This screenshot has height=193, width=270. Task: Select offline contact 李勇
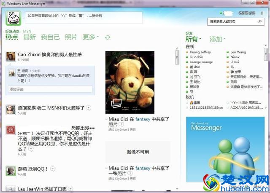pyautogui.click(x=195, y=103)
